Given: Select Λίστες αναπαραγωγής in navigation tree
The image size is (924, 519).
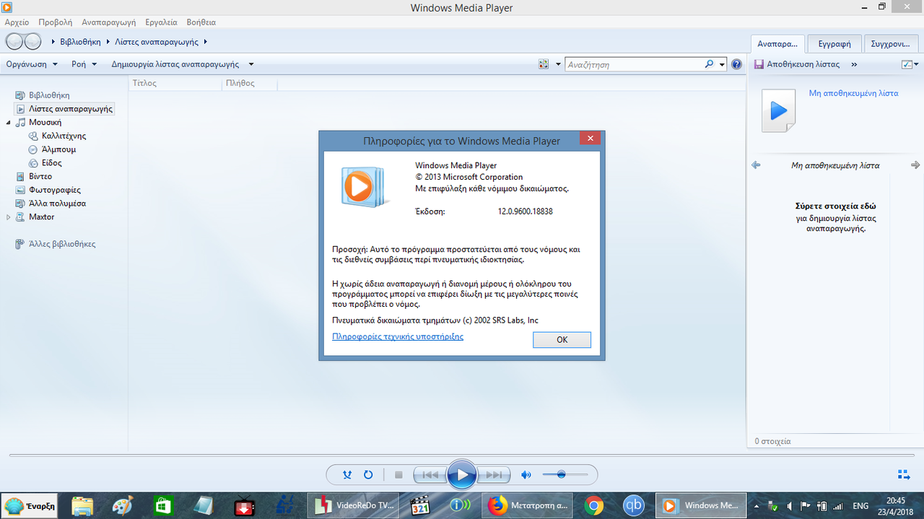Looking at the screenshot, I should click(x=64, y=108).
